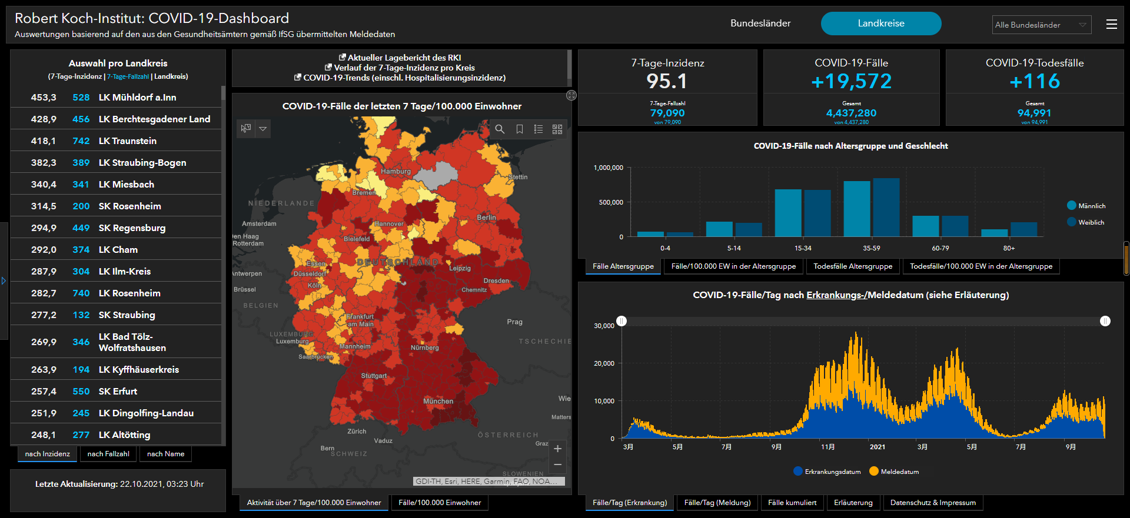
Task: Open the Alle Bundesländer dropdown
Action: point(1041,25)
